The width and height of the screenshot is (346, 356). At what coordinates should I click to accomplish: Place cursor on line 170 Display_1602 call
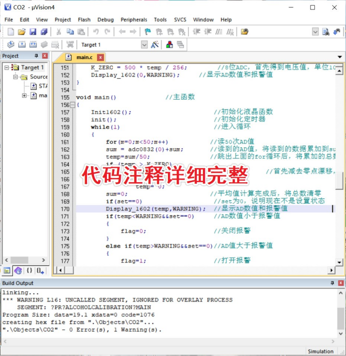[x=156, y=209]
